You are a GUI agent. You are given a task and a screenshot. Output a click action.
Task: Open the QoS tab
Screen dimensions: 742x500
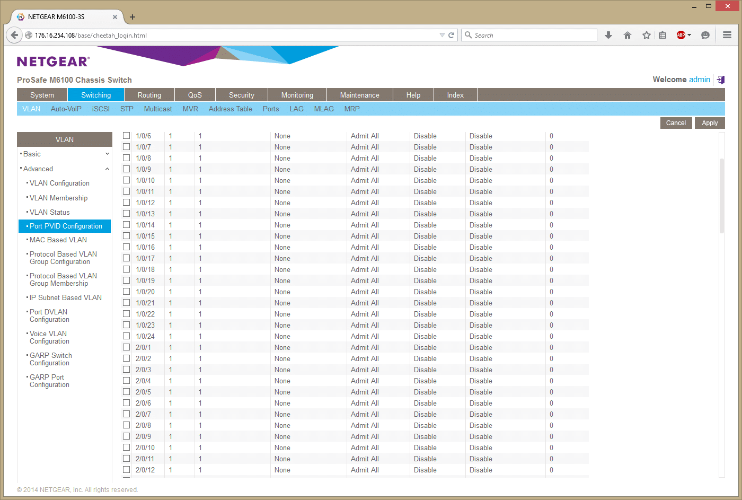195,95
